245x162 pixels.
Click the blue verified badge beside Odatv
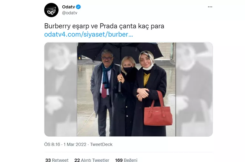[78, 7]
